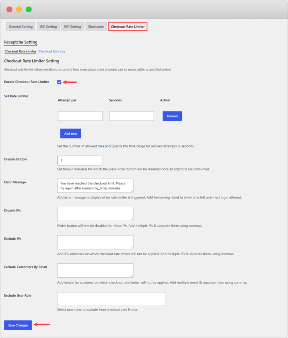The width and height of the screenshot is (288, 338).
Task: Click into the Error Message textarea
Action: pos(95,186)
